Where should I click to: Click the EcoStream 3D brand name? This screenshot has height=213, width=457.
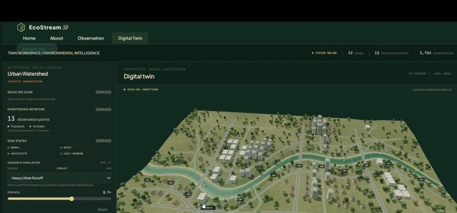tap(49, 28)
